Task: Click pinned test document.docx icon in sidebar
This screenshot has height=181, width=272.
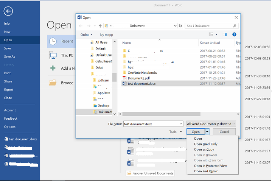Action: tap(6, 139)
